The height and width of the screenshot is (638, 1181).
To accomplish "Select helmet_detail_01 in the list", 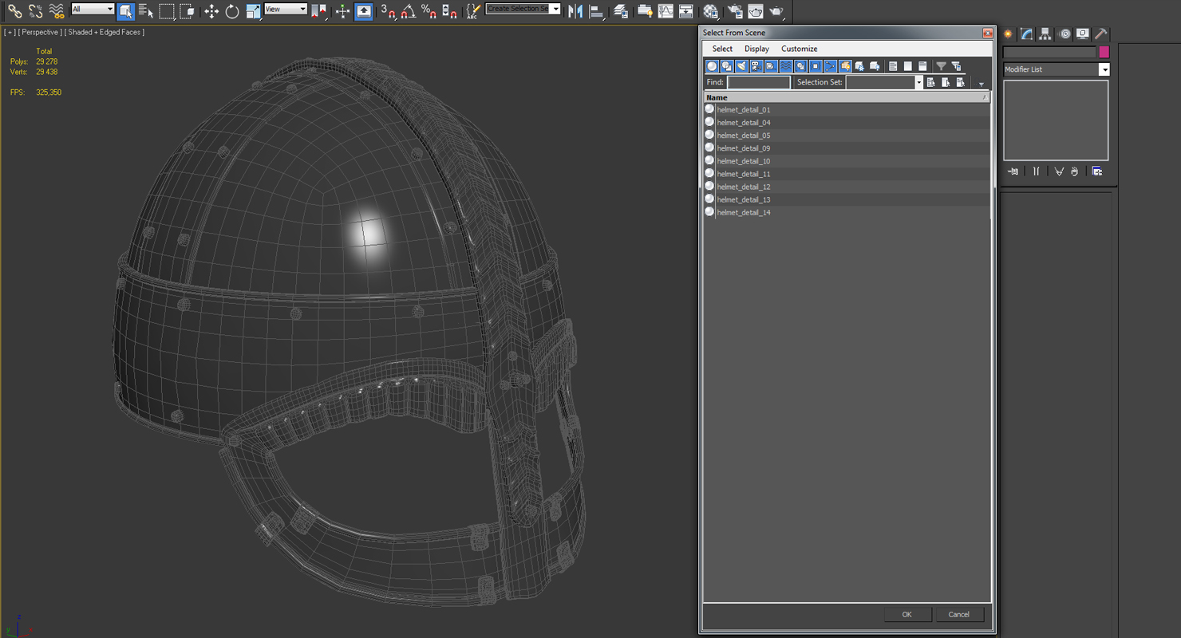I will click(x=847, y=109).
